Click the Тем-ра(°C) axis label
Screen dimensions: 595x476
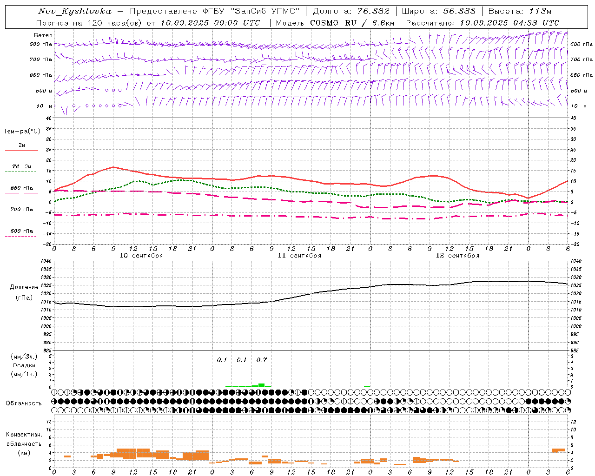click(22, 132)
